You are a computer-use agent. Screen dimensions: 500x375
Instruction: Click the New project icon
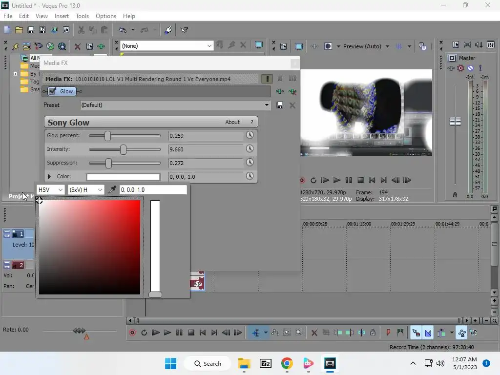pyautogui.click(x=7, y=30)
